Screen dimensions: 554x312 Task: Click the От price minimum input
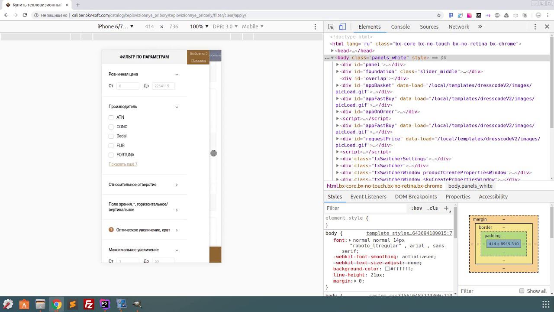(x=128, y=86)
